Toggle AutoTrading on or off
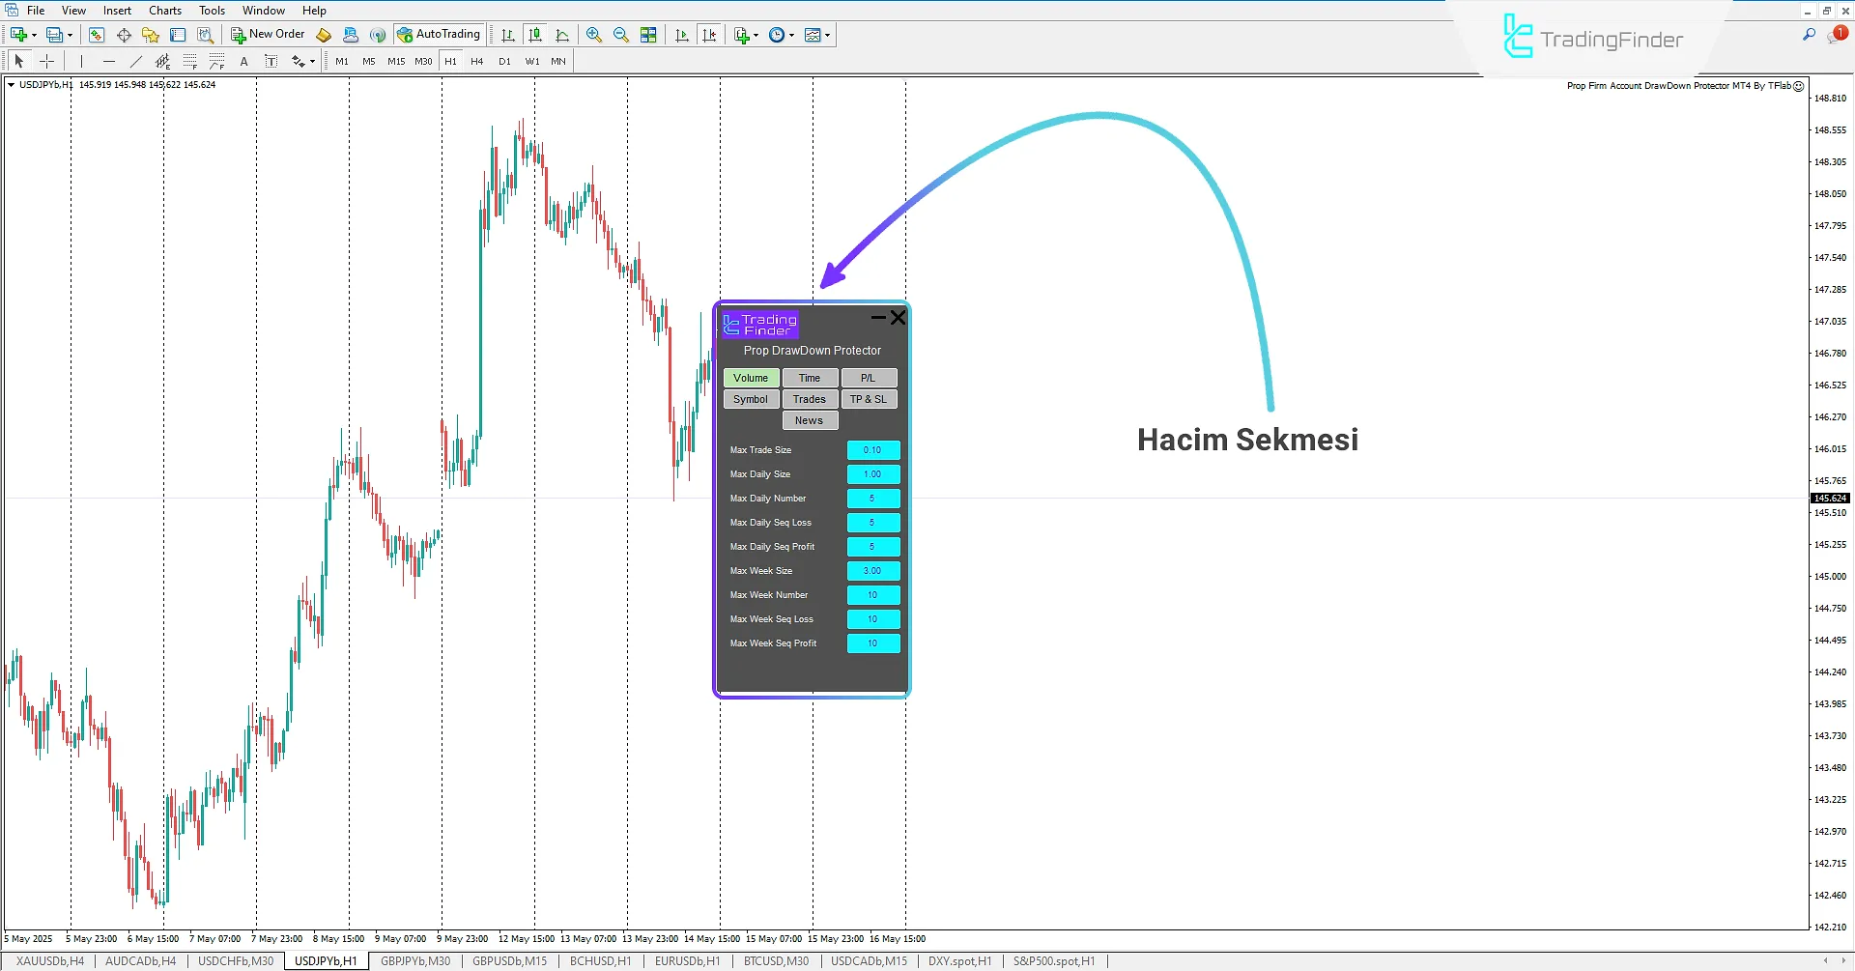 click(x=440, y=34)
